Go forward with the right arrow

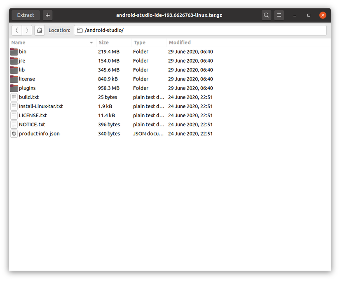point(27,30)
